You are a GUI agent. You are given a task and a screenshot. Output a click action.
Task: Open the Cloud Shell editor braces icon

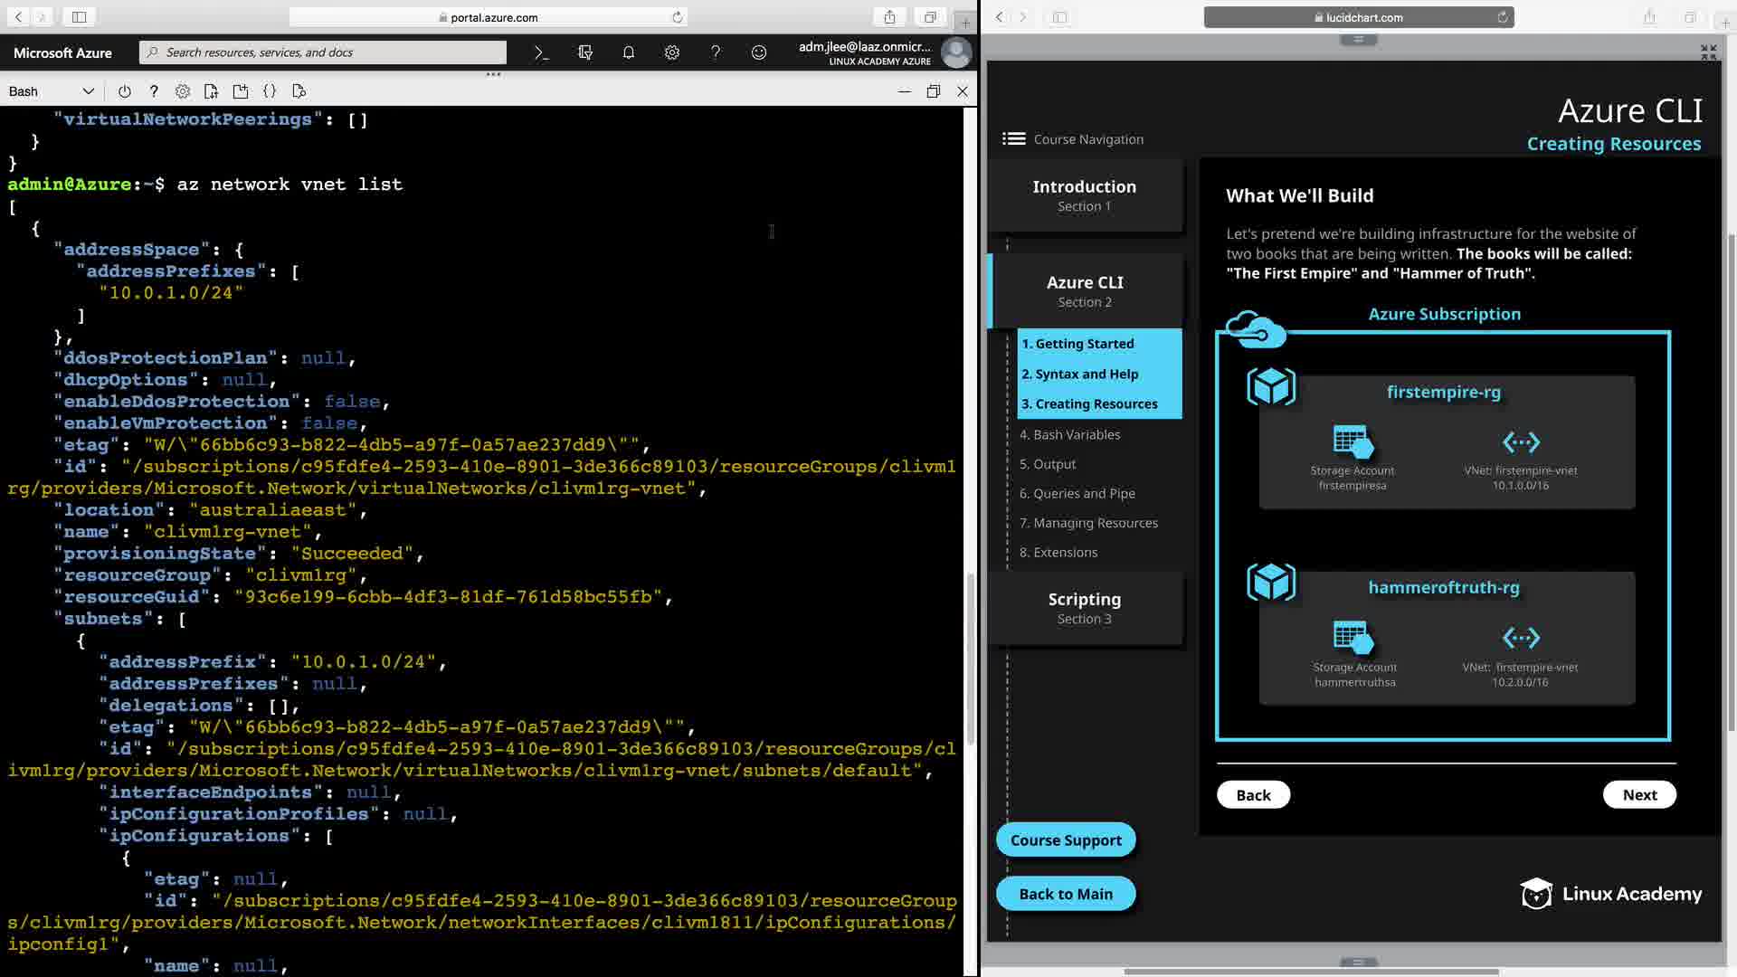click(270, 91)
